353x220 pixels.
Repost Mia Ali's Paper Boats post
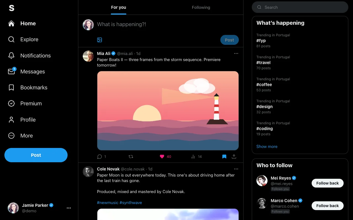coord(131,157)
